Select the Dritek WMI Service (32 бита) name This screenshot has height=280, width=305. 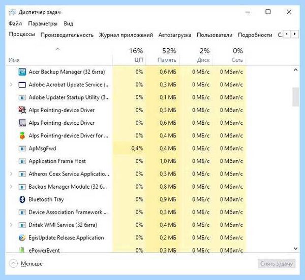63,225
